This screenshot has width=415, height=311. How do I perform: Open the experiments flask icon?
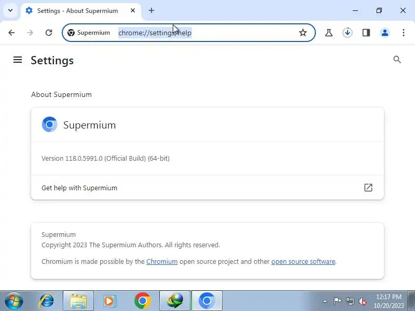tap(329, 33)
